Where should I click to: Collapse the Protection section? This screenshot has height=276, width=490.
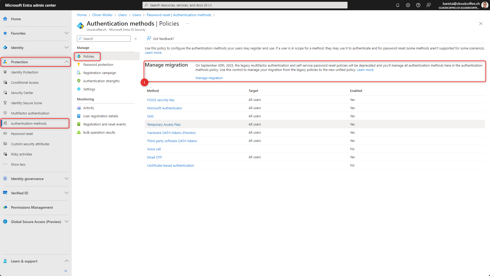tap(66, 62)
